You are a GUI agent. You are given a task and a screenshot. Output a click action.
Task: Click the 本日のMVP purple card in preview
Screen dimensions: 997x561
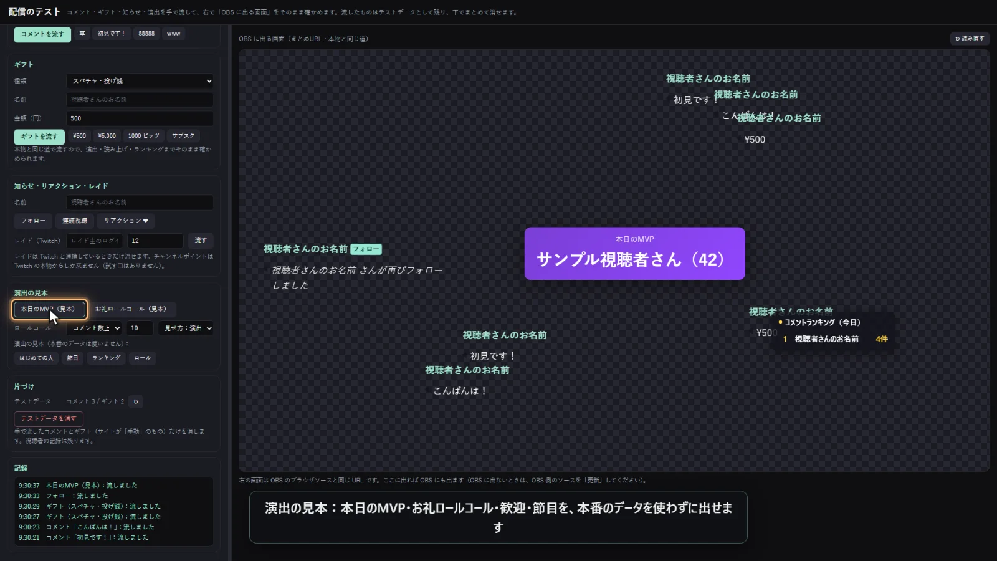[634, 254]
